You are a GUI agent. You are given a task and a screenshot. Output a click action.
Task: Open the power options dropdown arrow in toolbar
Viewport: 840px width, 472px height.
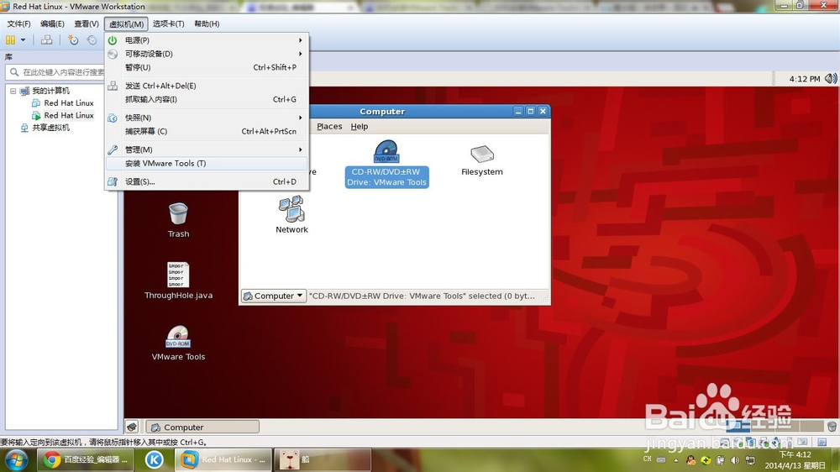pyautogui.click(x=23, y=39)
